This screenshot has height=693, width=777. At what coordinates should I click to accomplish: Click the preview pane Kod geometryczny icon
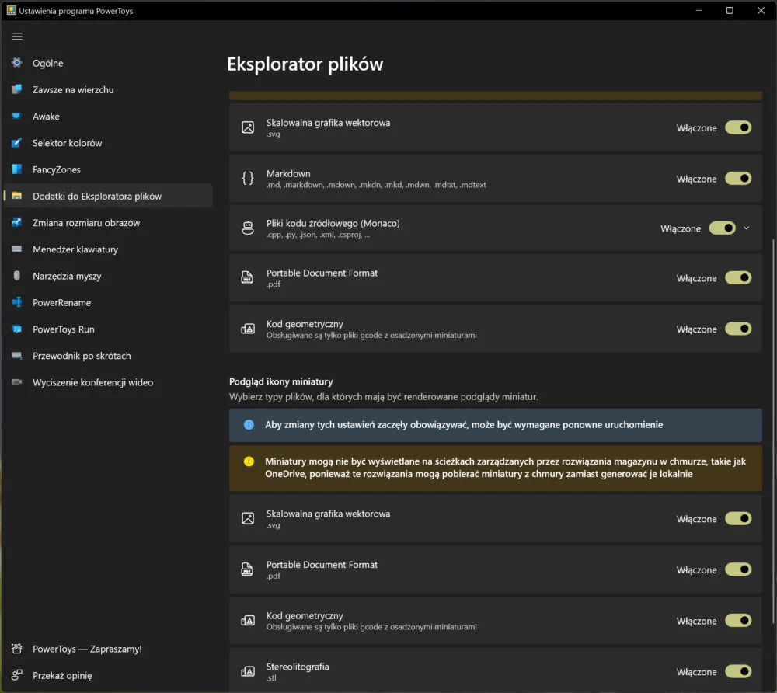pos(248,329)
